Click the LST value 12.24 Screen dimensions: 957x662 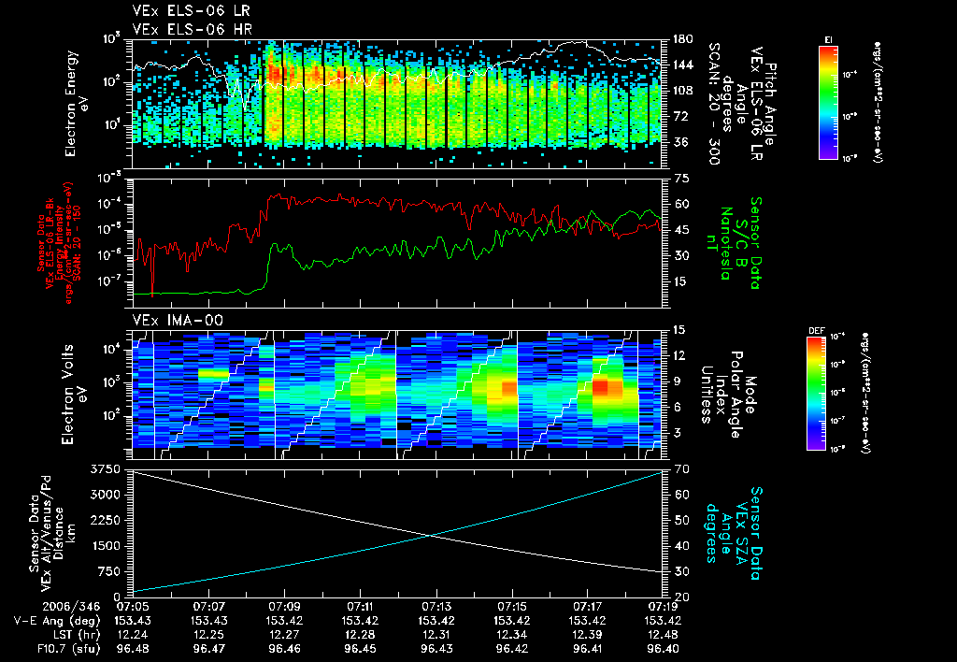pos(133,635)
